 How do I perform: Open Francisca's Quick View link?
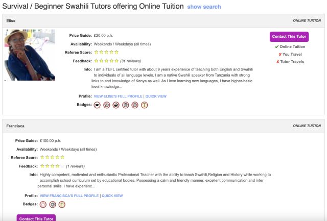(x=112, y=196)
